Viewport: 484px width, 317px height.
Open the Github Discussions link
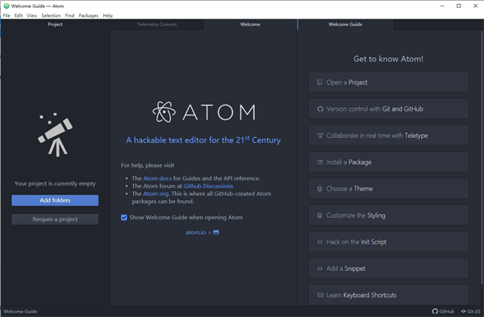208,186
